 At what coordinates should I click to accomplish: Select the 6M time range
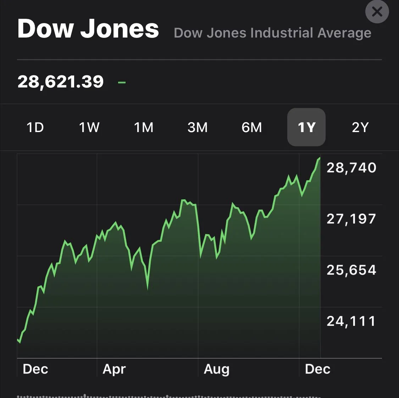[x=252, y=127]
